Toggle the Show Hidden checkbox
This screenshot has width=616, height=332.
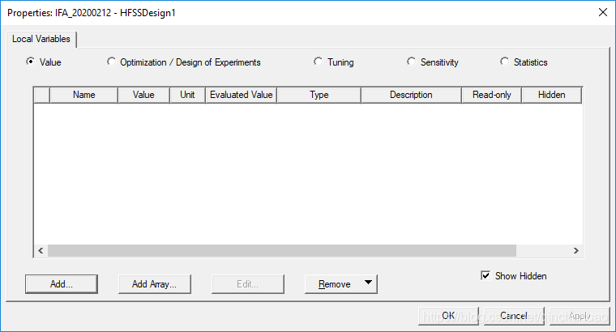coord(486,276)
